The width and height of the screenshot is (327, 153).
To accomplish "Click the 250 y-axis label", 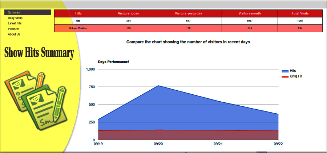I will (x=92, y=122).
